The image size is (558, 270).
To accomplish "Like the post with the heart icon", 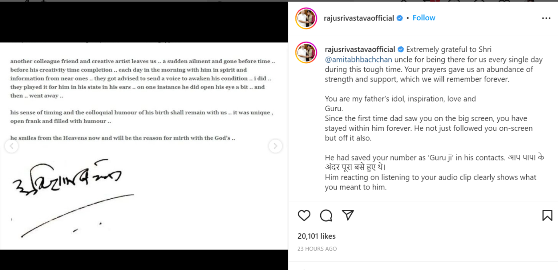I will click(x=304, y=216).
